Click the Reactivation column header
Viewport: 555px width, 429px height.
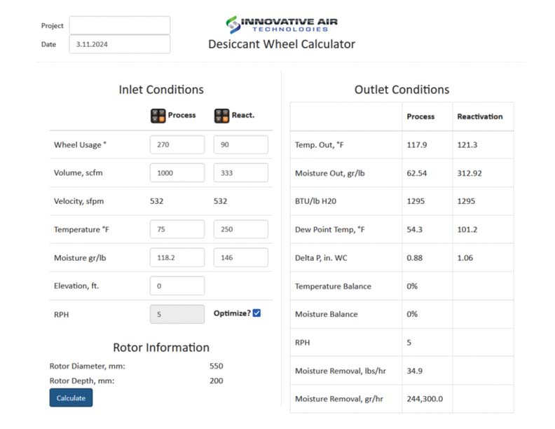(479, 116)
